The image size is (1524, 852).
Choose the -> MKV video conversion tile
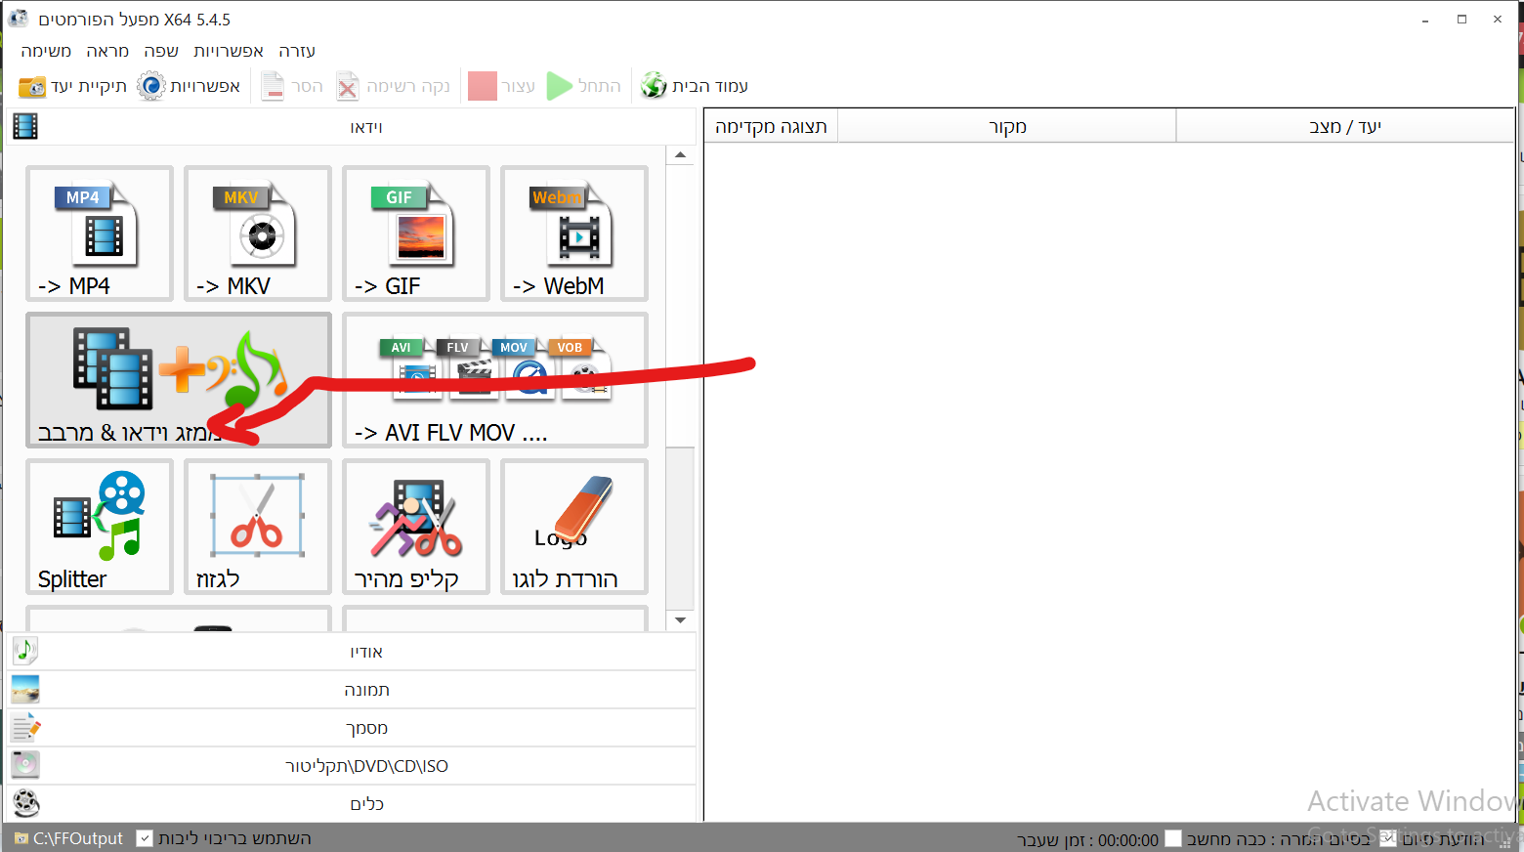click(x=258, y=234)
